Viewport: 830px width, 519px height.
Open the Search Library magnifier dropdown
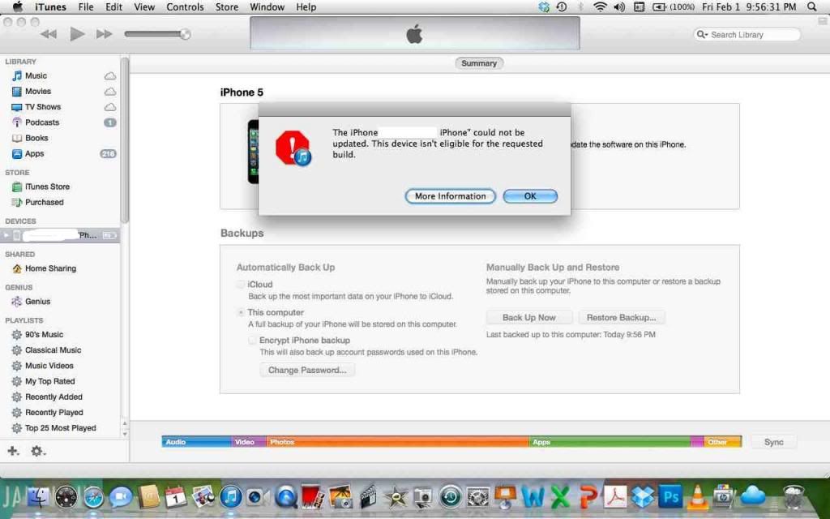(702, 34)
